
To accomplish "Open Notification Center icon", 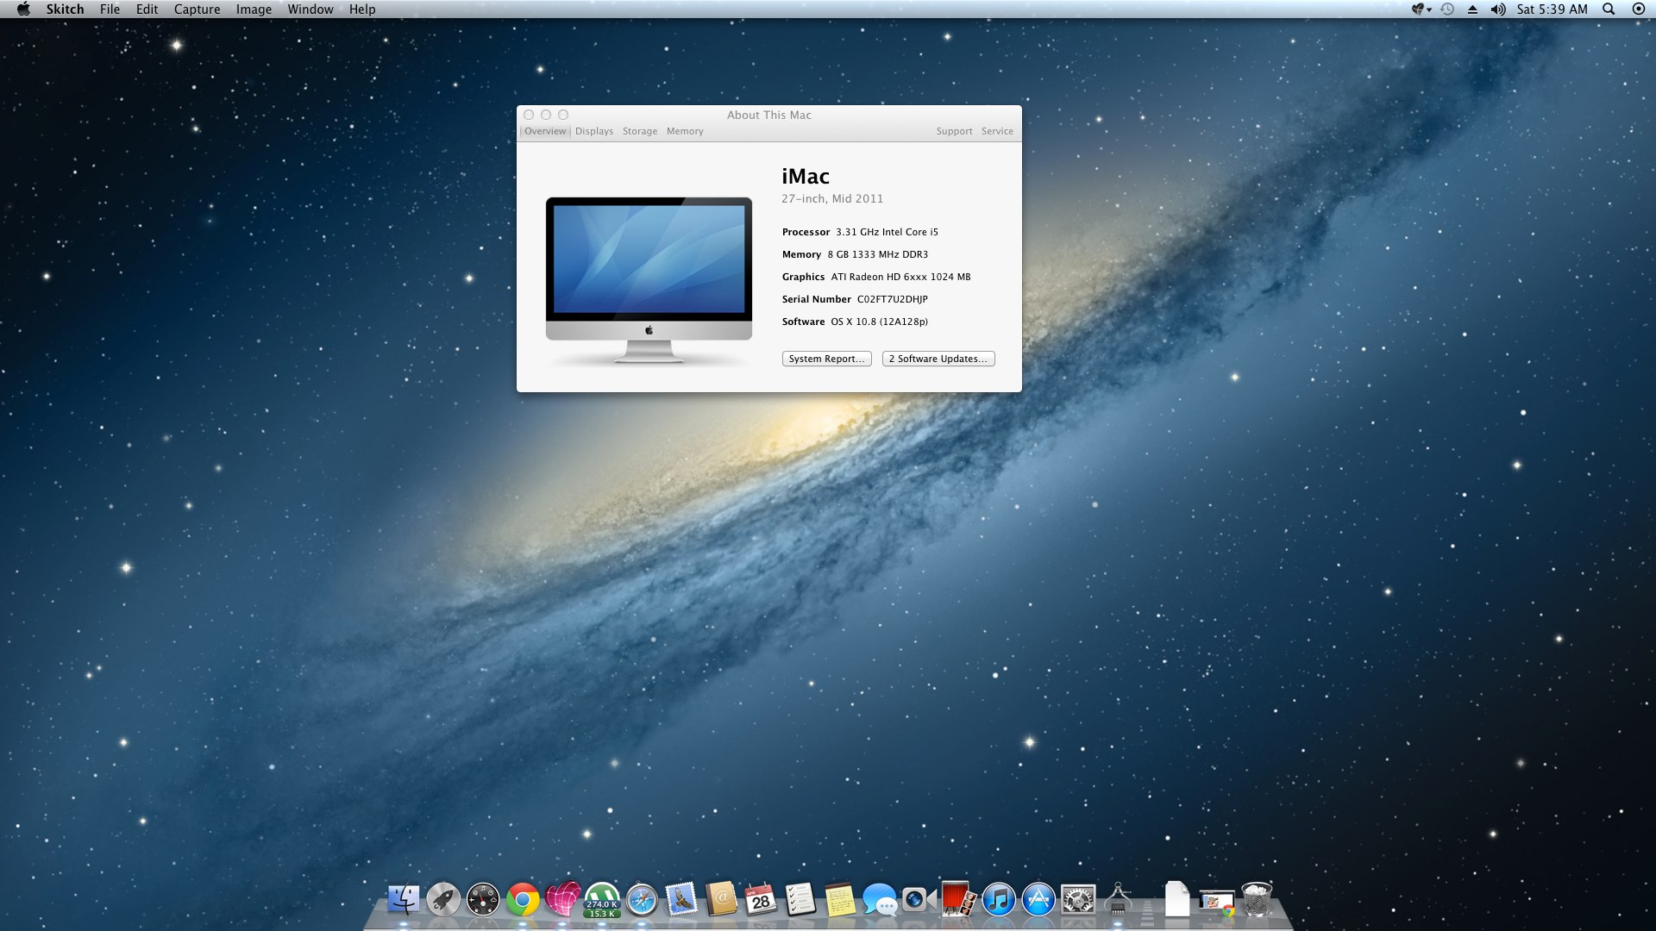I will tap(1639, 9).
